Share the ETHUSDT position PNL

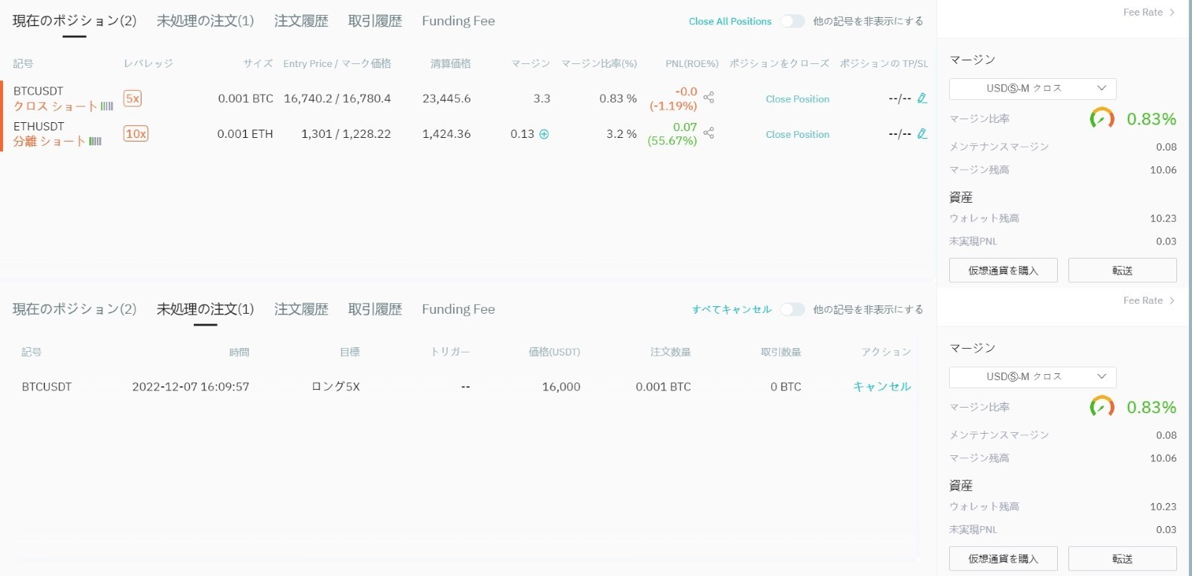708,133
